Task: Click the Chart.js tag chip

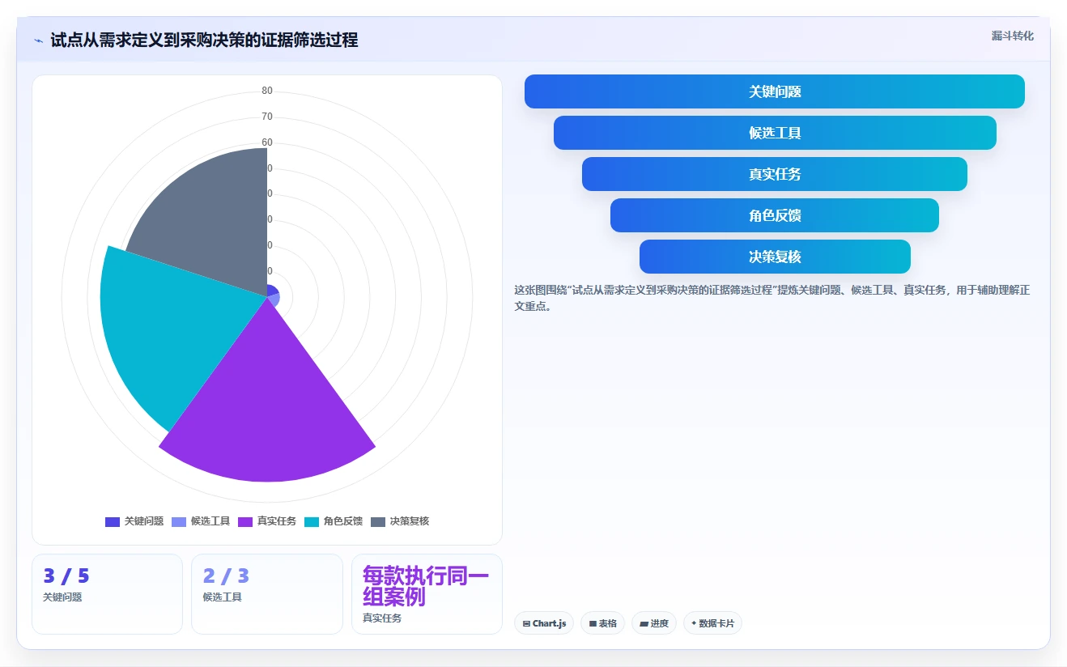Action: pos(544,623)
